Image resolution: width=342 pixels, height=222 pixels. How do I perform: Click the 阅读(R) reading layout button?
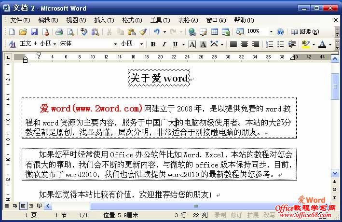tap(305, 32)
